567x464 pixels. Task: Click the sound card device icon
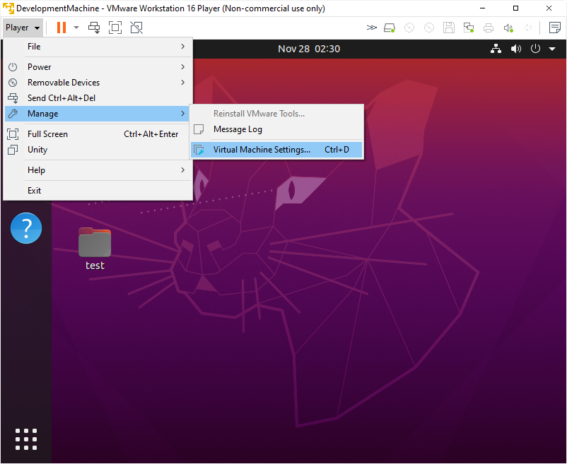pyautogui.click(x=508, y=28)
